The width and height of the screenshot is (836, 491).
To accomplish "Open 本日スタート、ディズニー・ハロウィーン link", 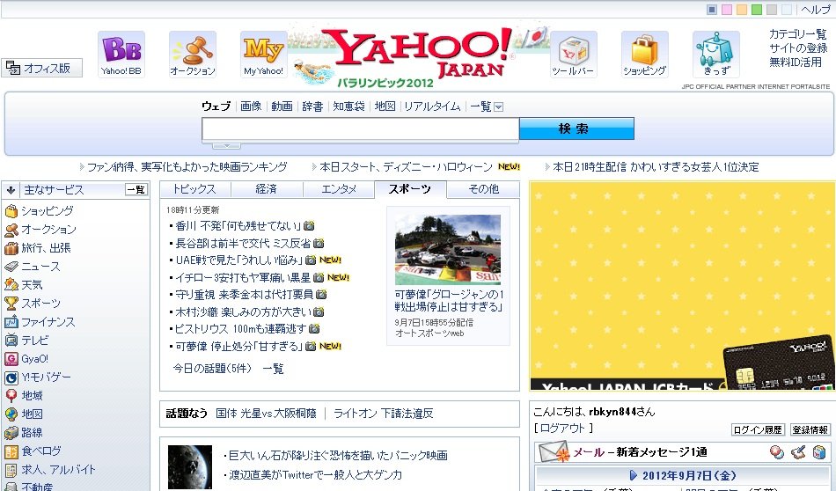I will coord(407,167).
